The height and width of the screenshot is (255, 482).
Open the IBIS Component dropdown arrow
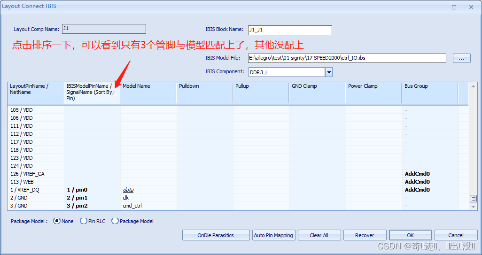point(329,72)
